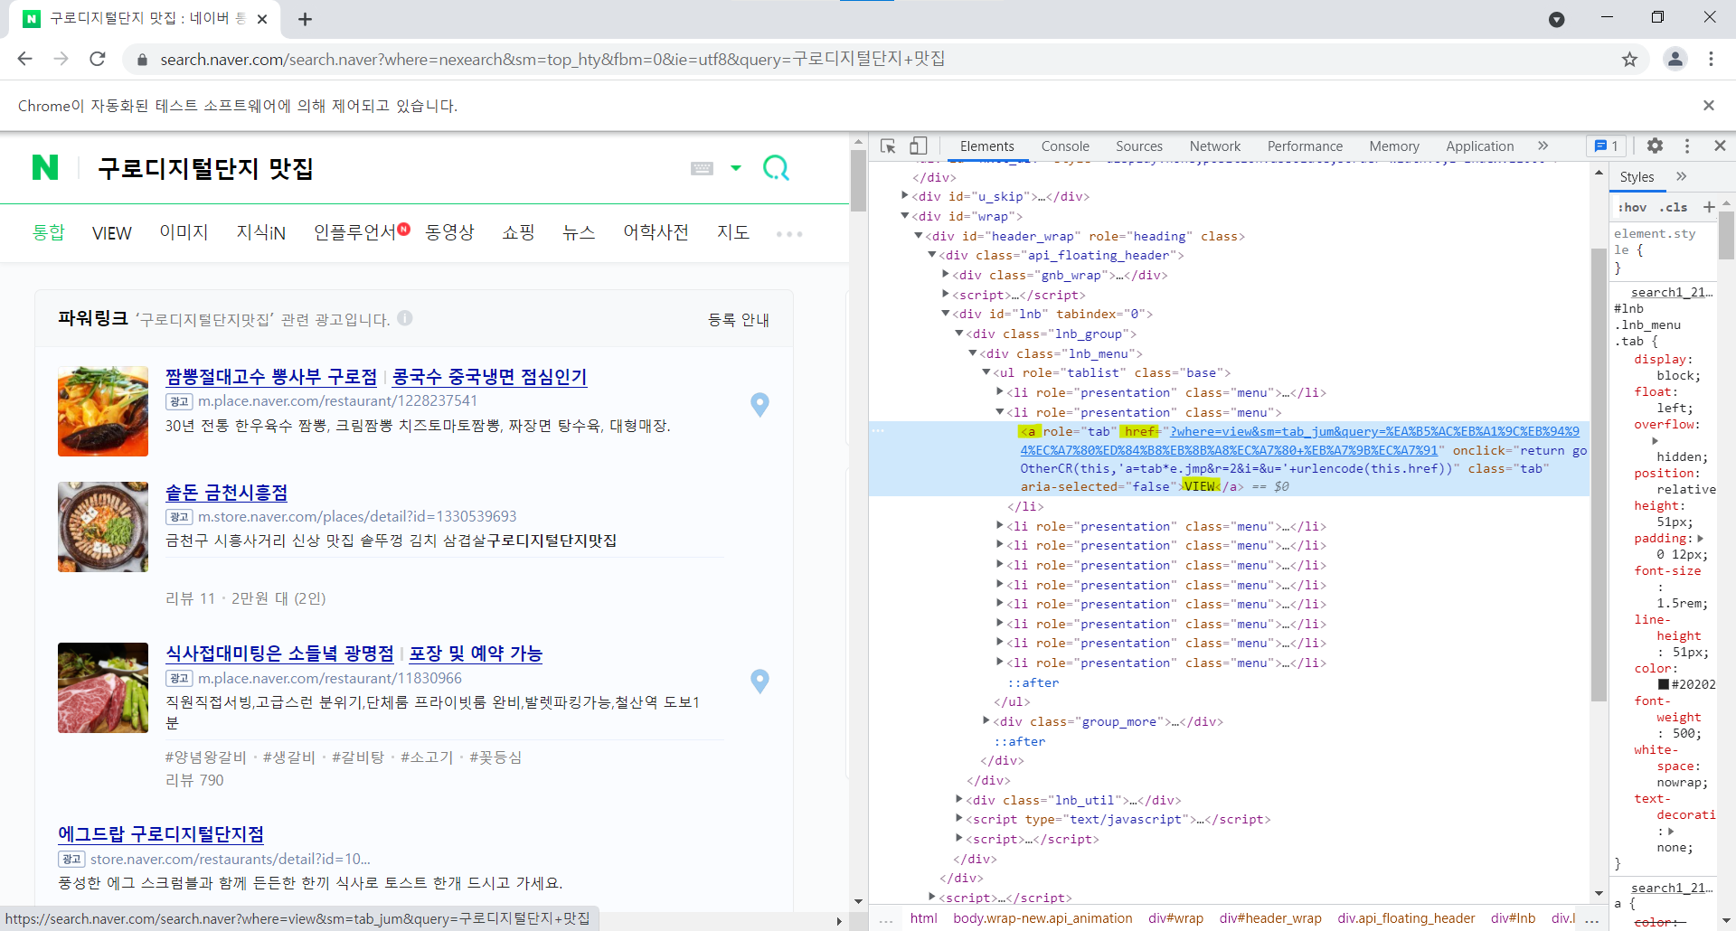Open Chrome three-dot menu
Image resolution: width=1736 pixels, height=931 pixels.
(1711, 59)
